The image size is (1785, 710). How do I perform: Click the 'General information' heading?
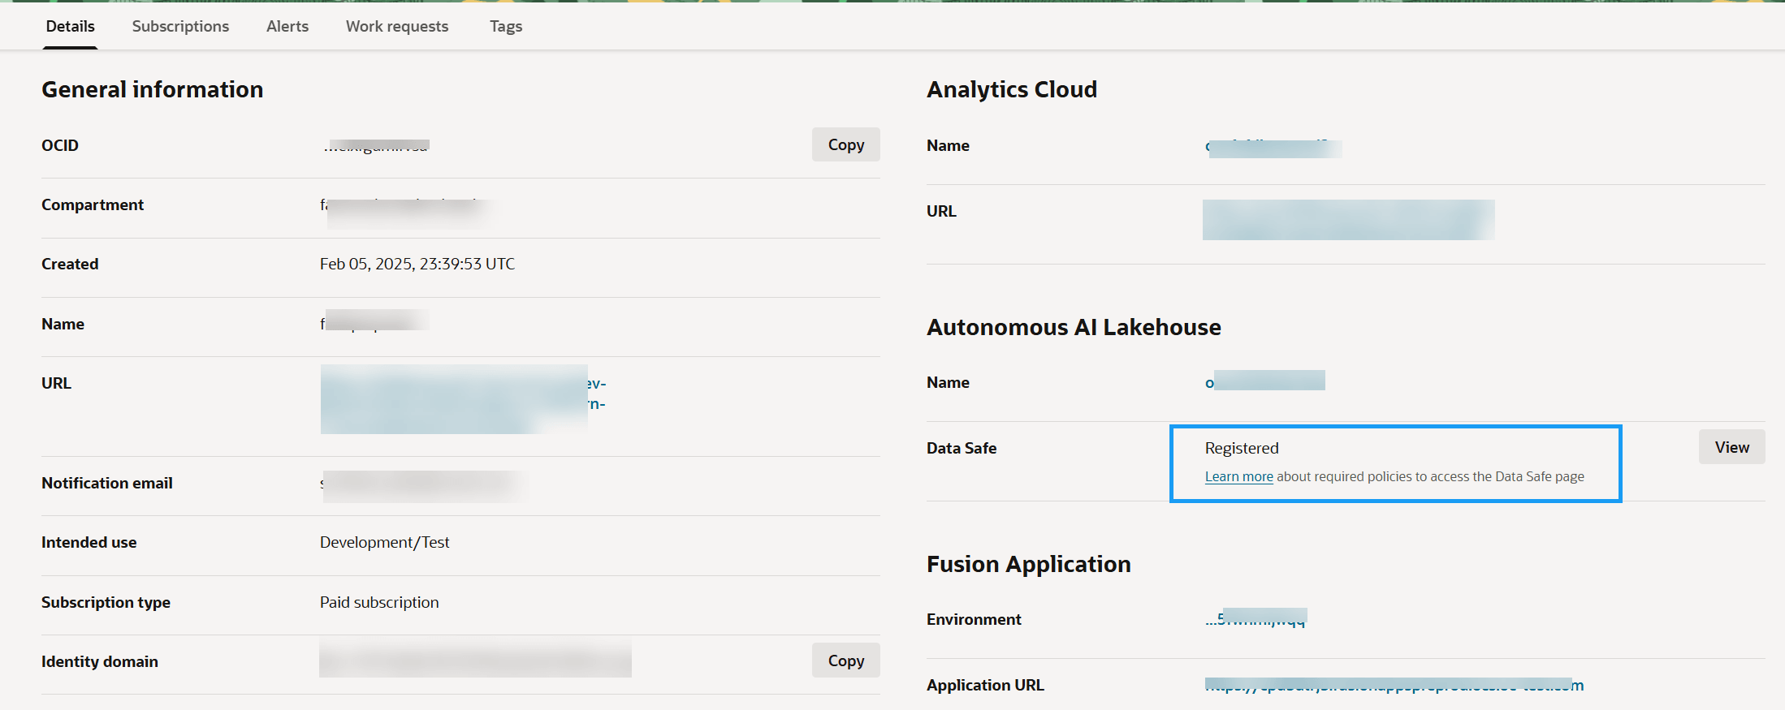(x=153, y=89)
